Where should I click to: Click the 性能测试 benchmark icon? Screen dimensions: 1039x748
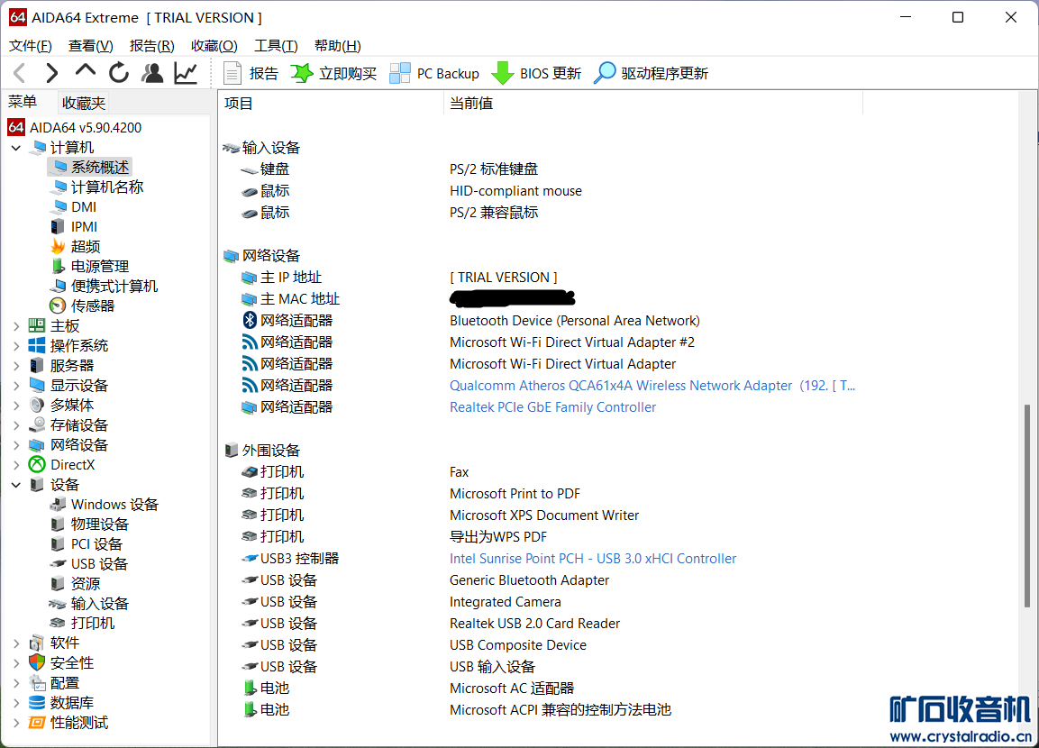point(37,722)
